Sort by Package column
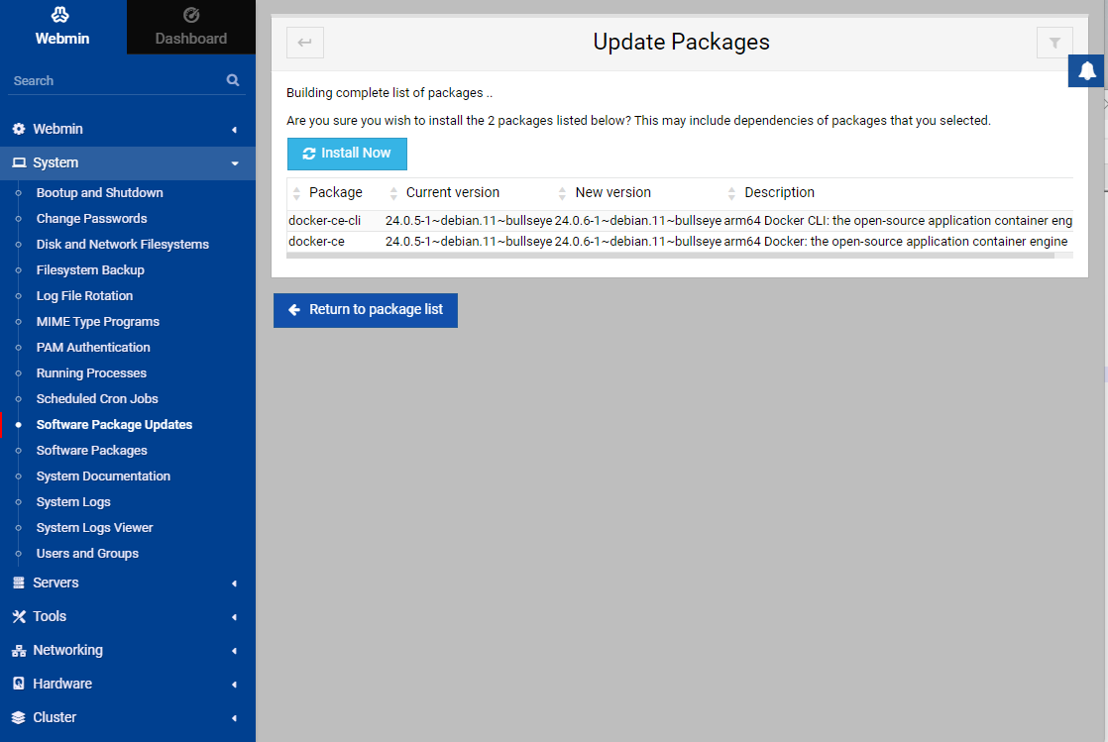Screen dimensions: 1108x742 pyautogui.click(x=336, y=192)
